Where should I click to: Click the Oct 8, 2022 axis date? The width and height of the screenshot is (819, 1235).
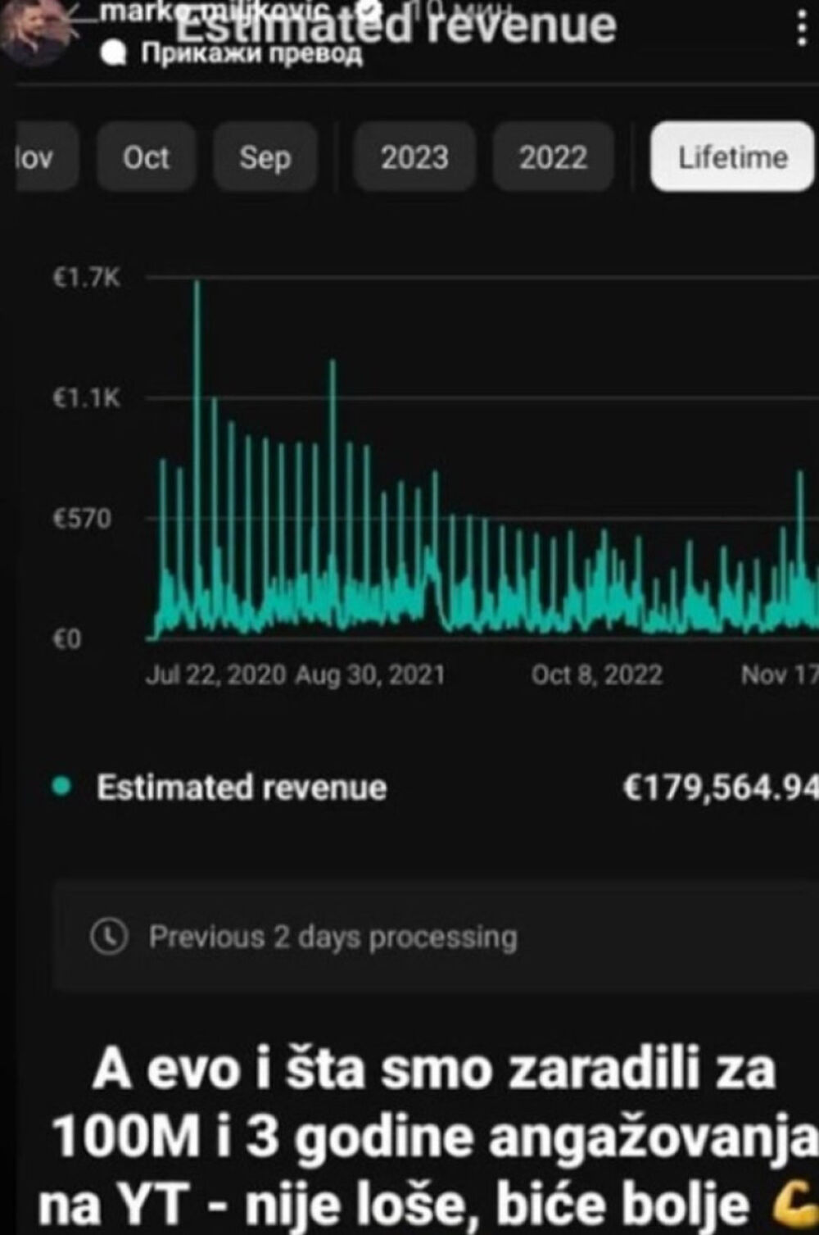pyautogui.click(x=596, y=674)
